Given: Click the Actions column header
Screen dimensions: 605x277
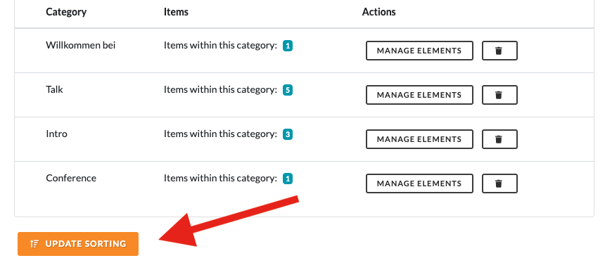Looking at the screenshot, I should point(379,12).
